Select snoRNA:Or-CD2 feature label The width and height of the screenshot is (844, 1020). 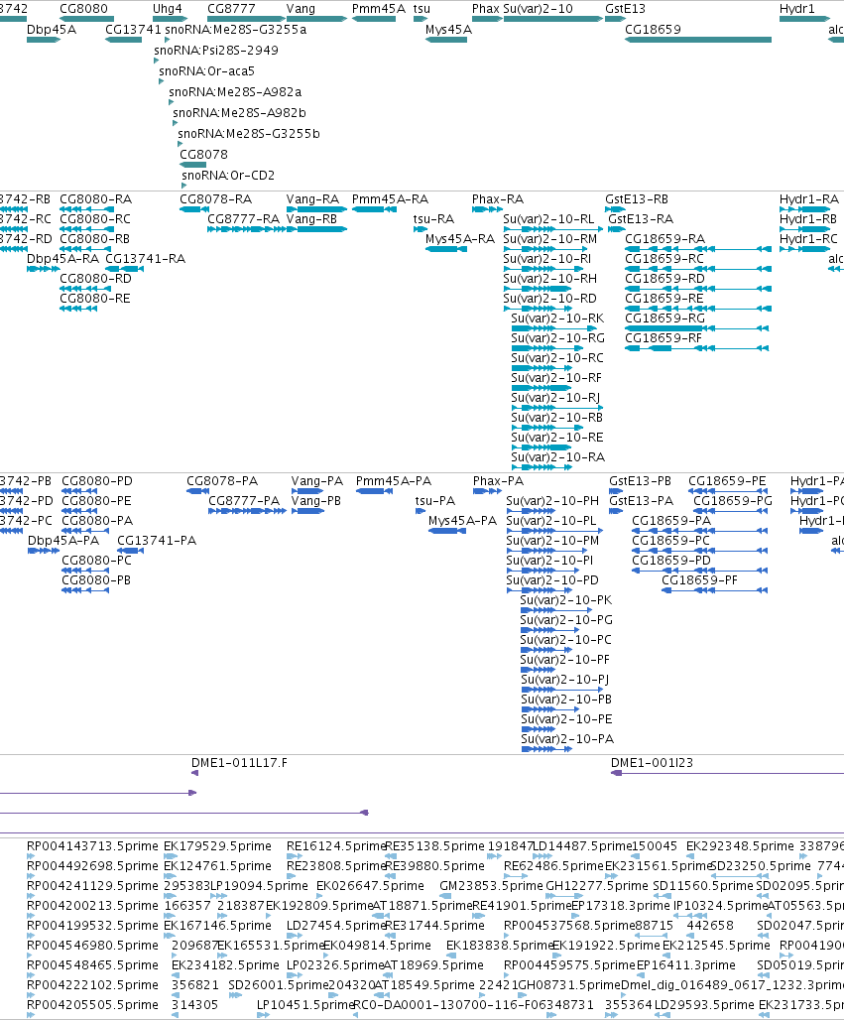click(228, 175)
